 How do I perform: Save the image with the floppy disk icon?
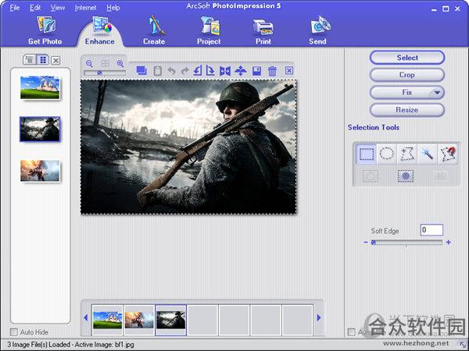pos(256,71)
